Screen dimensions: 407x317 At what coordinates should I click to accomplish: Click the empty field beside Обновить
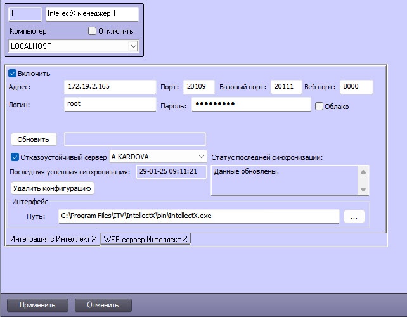[x=135, y=139]
